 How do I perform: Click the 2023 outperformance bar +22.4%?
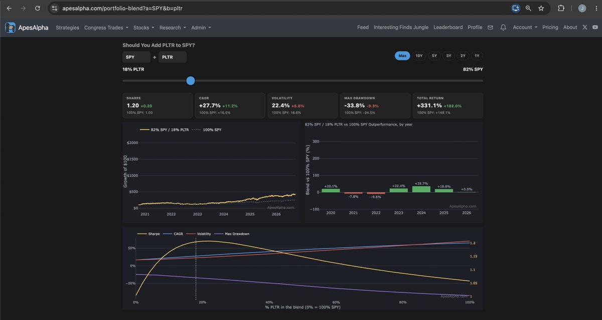[x=398, y=190]
